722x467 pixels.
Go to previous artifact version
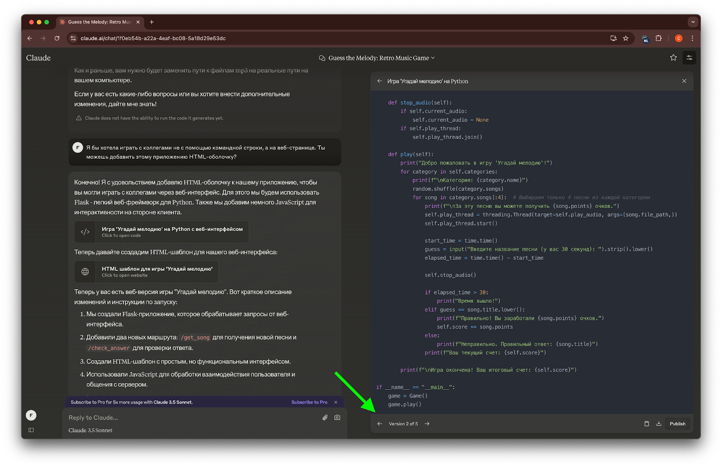[380, 424]
